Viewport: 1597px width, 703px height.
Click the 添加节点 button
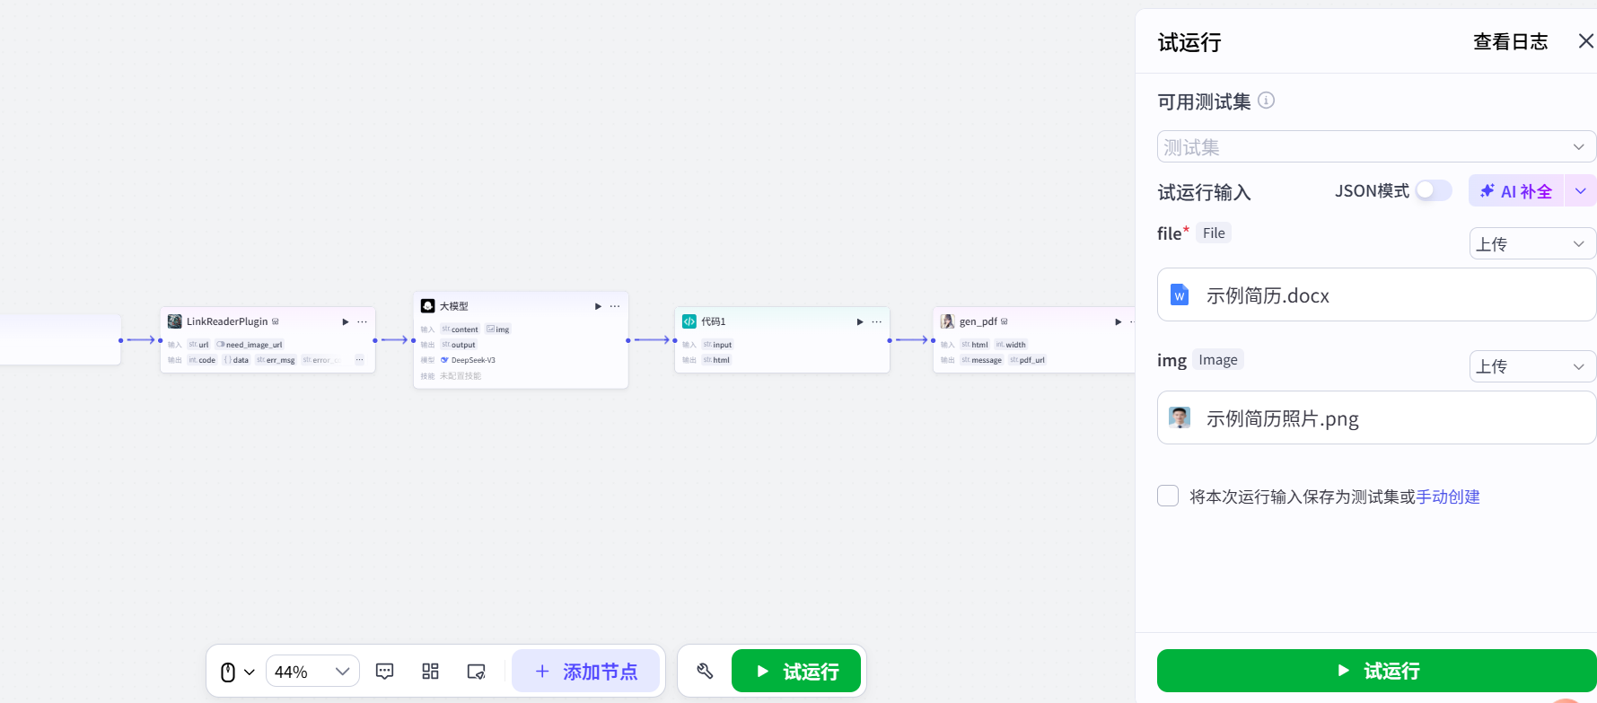pos(585,672)
